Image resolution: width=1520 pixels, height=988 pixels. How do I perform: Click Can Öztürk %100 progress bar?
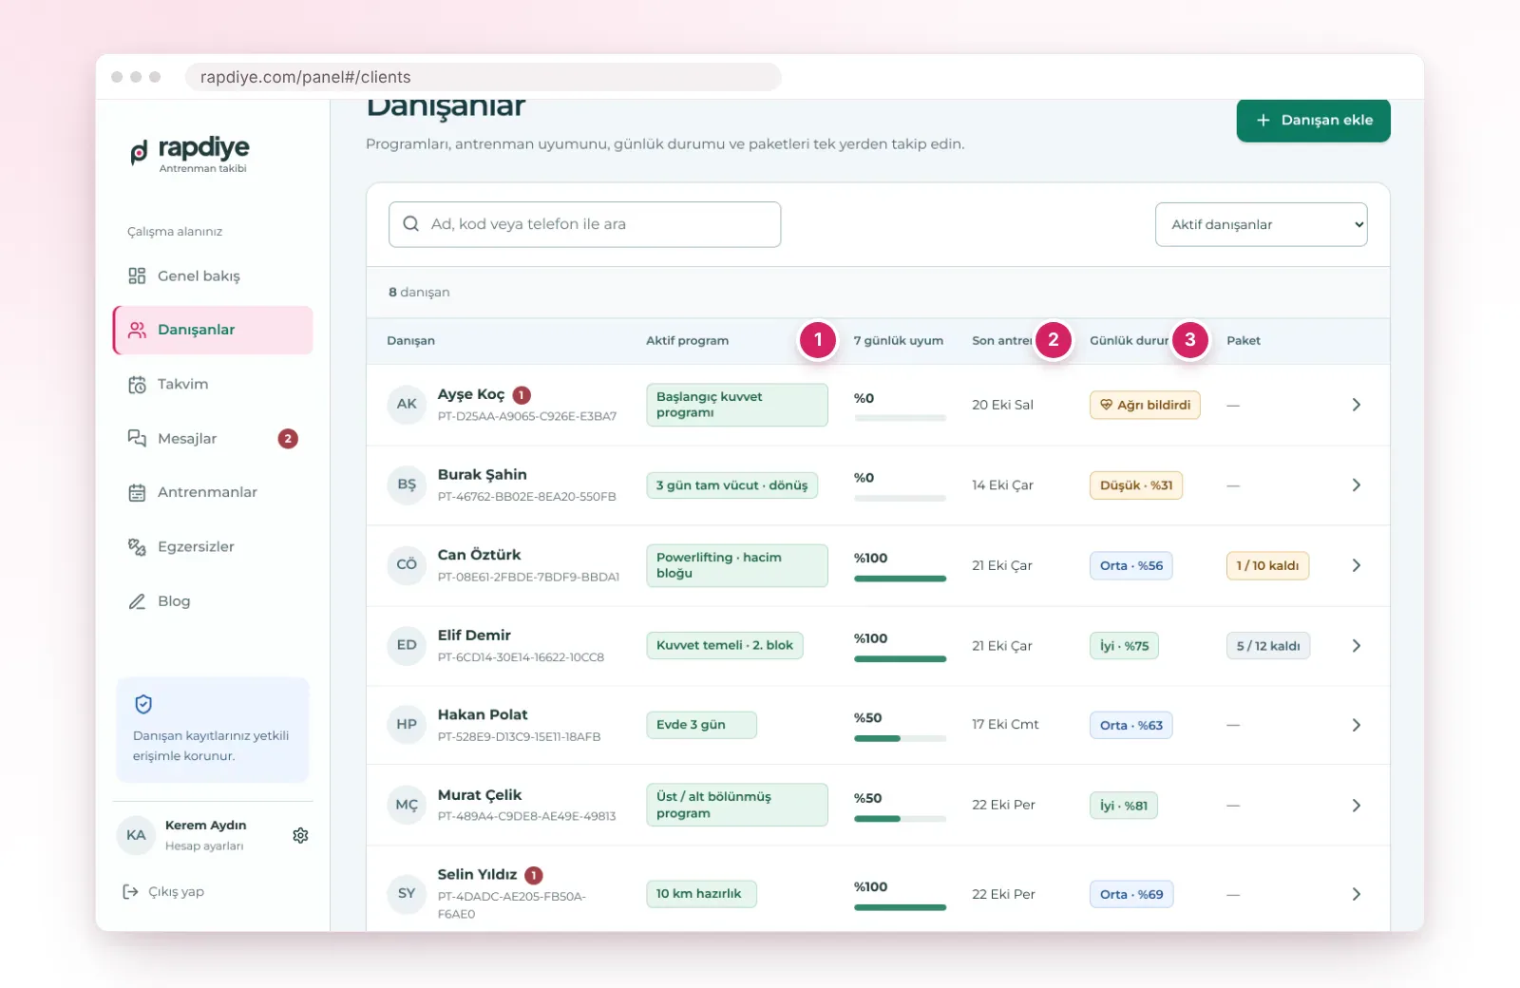coord(900,579)
